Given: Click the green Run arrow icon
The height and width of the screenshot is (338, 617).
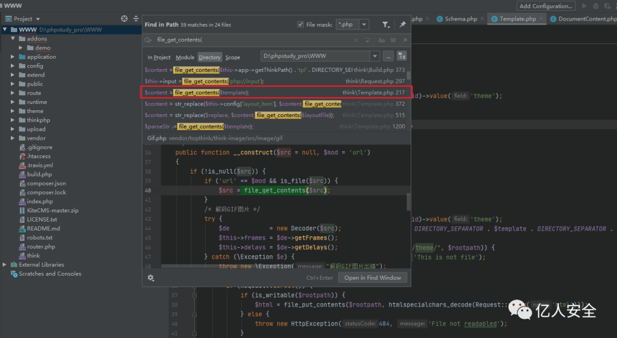Looking at the screenshot, I should (584, 6).
